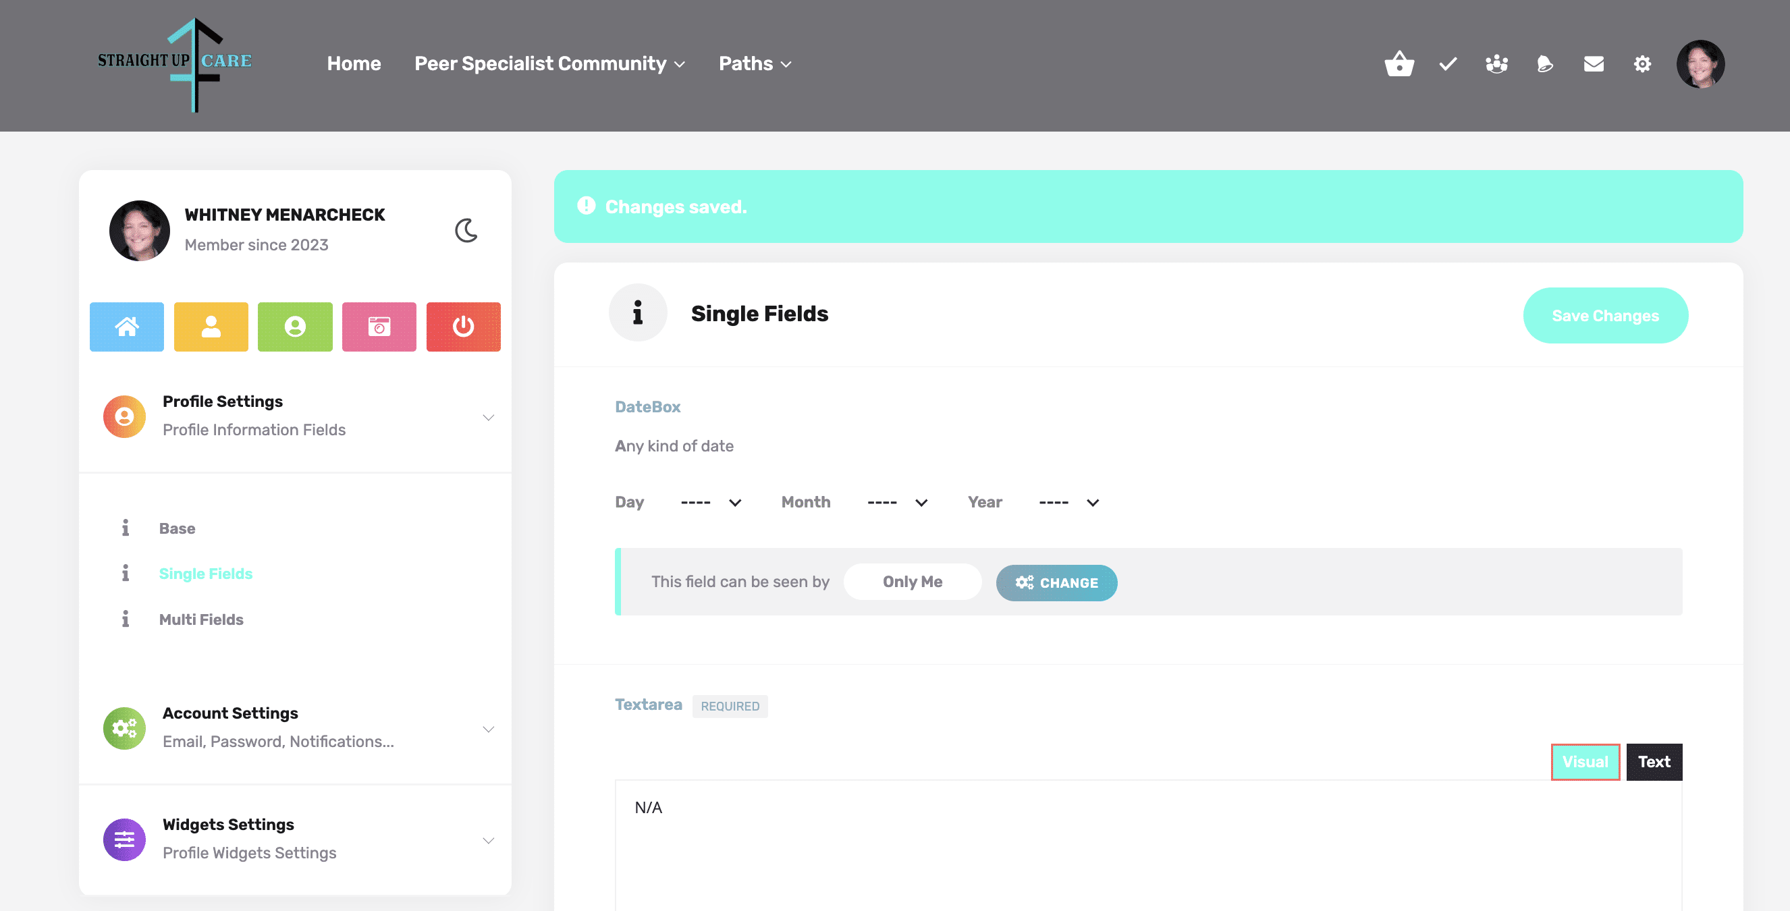Open the groups people icon
This screenshot has height=911, width=1790.
point(1496,64)
